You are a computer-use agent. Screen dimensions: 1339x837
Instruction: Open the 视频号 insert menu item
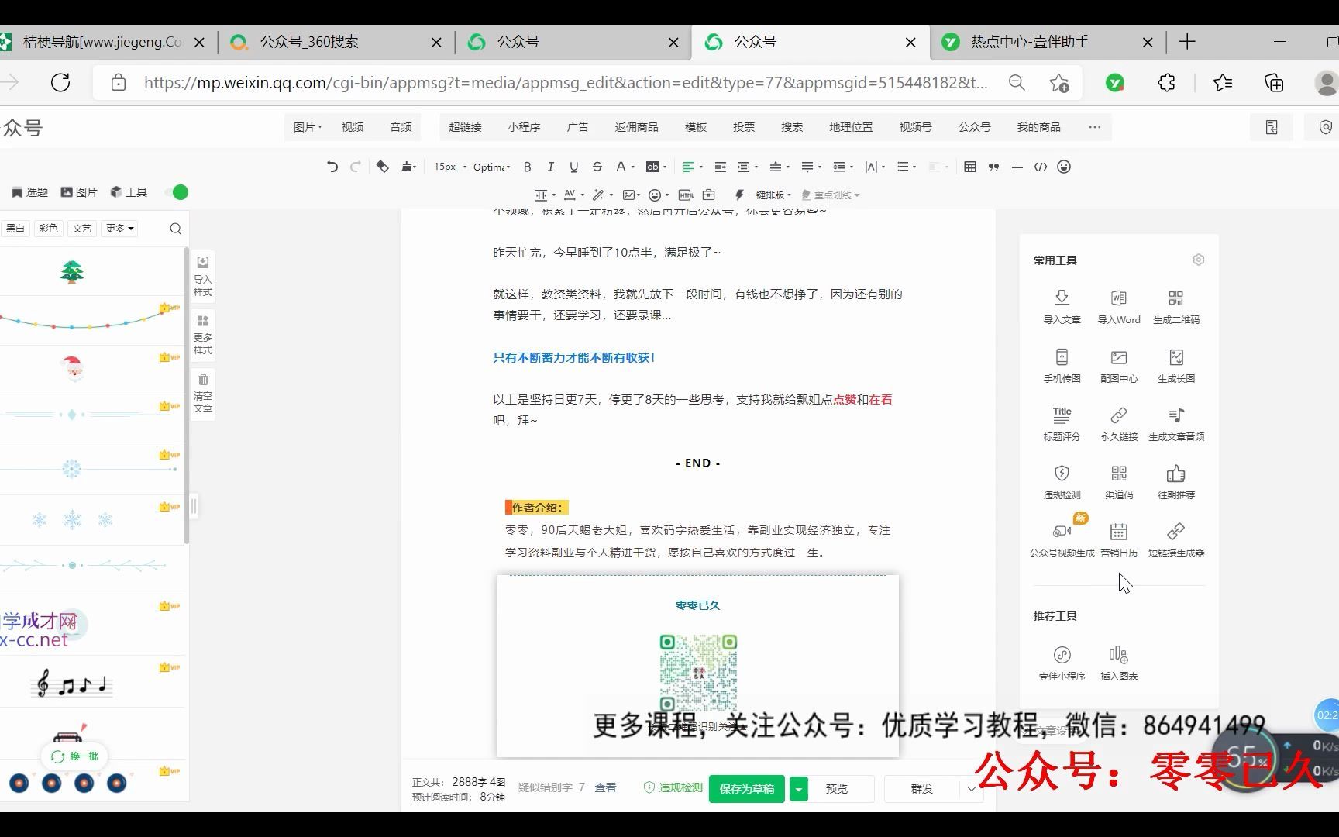915,127
